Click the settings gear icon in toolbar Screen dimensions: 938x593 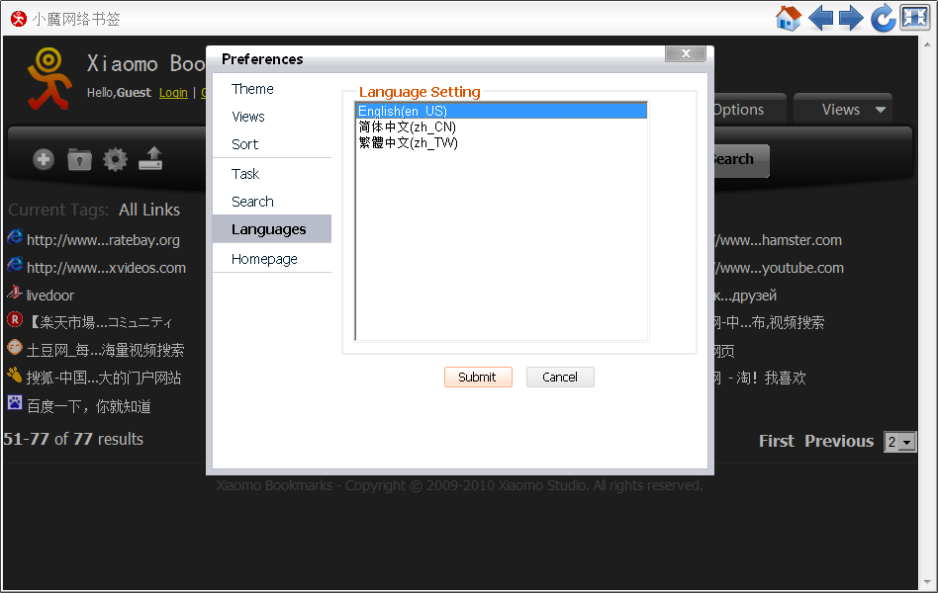click(116, 159)
